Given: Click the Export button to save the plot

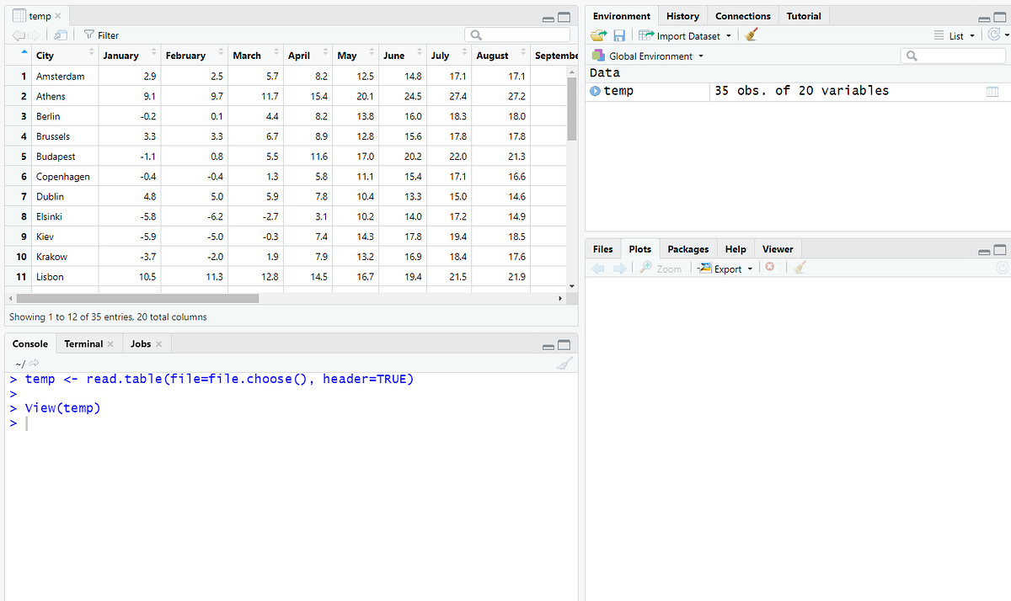Looking at the screenshot, I should pos(725,268).
